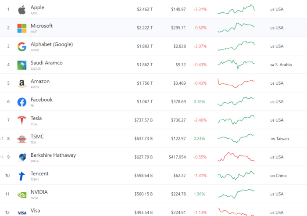Image resolution: width=307 pixels, height=216 pixels.
Task: Open the Apple company page
Action: pos(37,7)
